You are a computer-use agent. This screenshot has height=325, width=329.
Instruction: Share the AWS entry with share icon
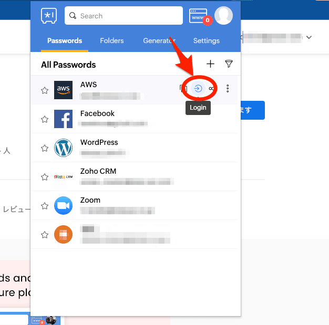click(211, 89)
